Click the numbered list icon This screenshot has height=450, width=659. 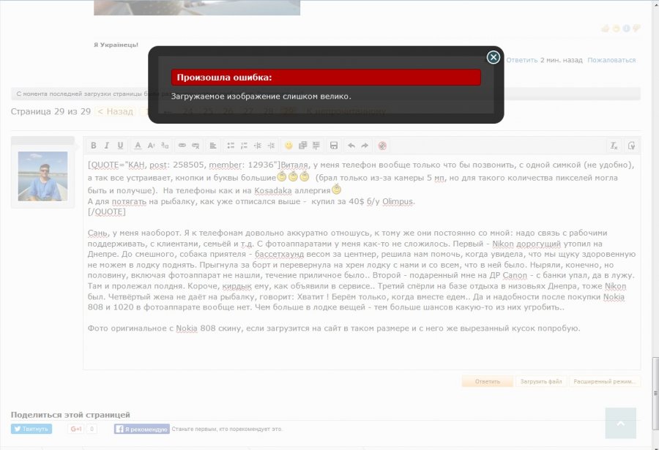(245, 146)
